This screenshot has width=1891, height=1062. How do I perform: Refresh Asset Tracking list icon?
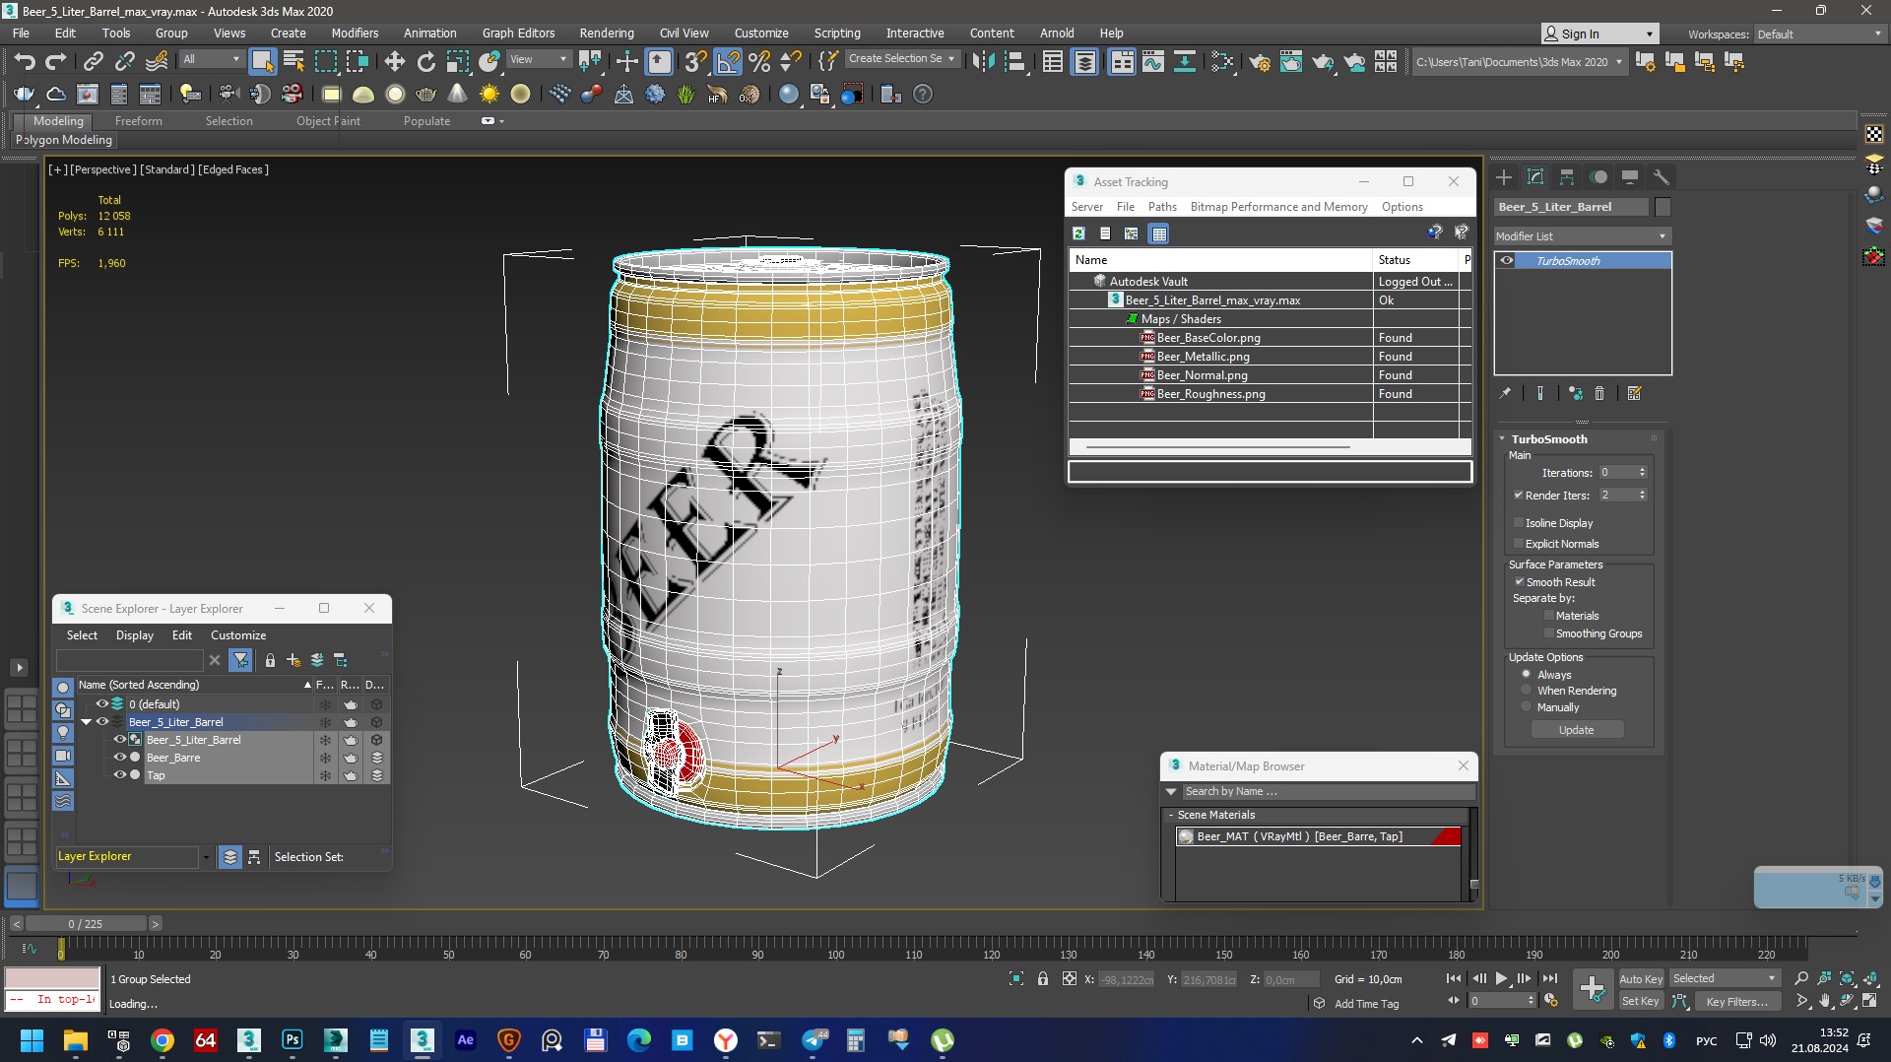click(1078, 233)
